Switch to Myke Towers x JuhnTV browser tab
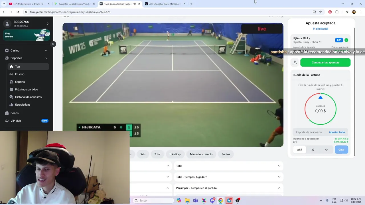The image size is (365, 205). pyautogui.click(x=29, y=4)
